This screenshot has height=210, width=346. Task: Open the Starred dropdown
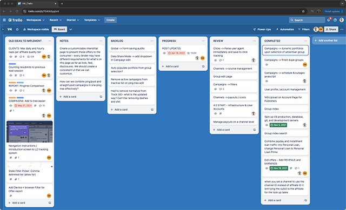pyautogui.click(x=72, y=20)
